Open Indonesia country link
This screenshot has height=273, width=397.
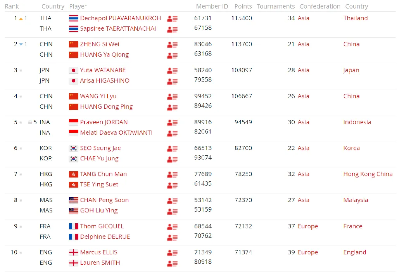tap(357, 122)
